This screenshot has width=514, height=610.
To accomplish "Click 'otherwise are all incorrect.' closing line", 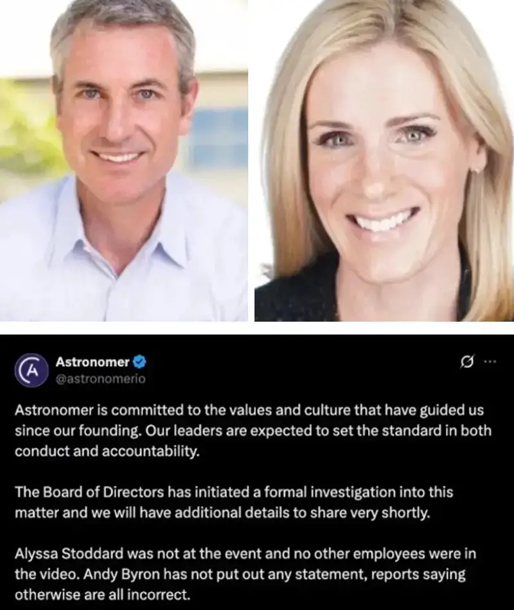I will click(x=102, y=595).
